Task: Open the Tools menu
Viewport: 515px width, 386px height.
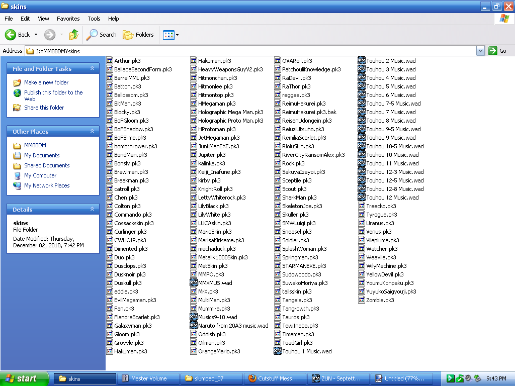Action: tap(94, 19)
